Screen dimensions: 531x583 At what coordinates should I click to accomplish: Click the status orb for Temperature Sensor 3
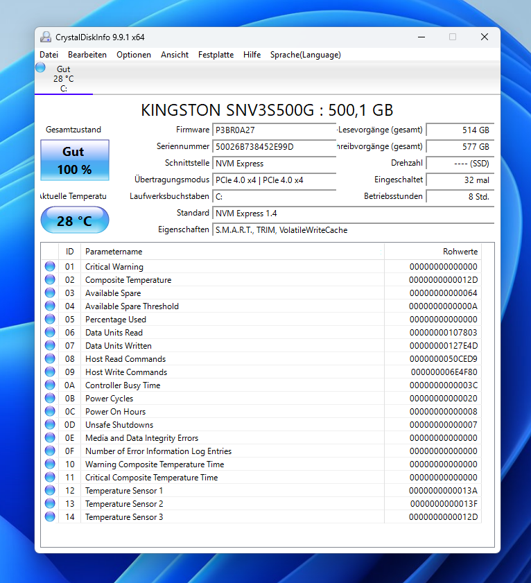(50, 516)
